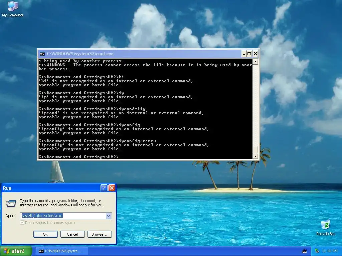The width and height of the screenshot is (342, 256).
Task: Click the keyboard tray icon on taskbar
Action: click(x=305, y=251)
